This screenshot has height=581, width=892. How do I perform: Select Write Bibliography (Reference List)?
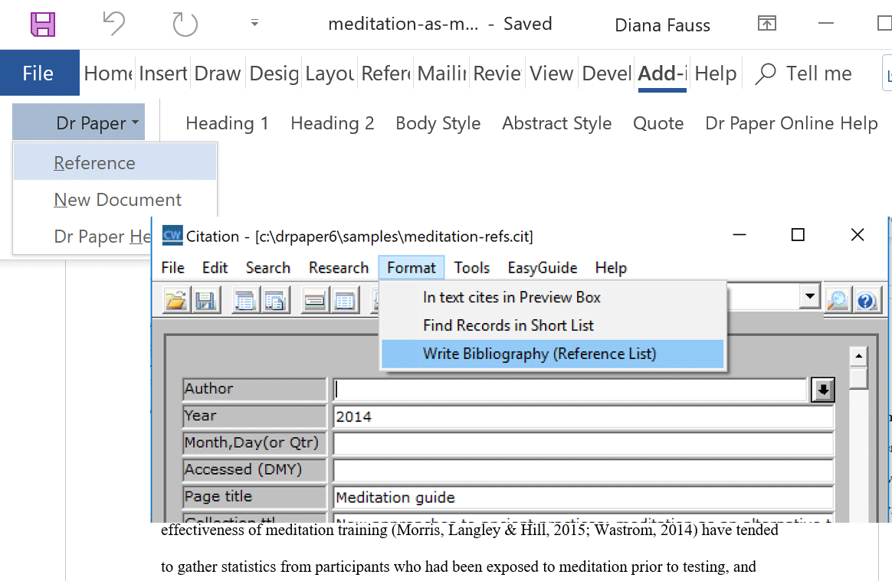[x=539, y=354]
